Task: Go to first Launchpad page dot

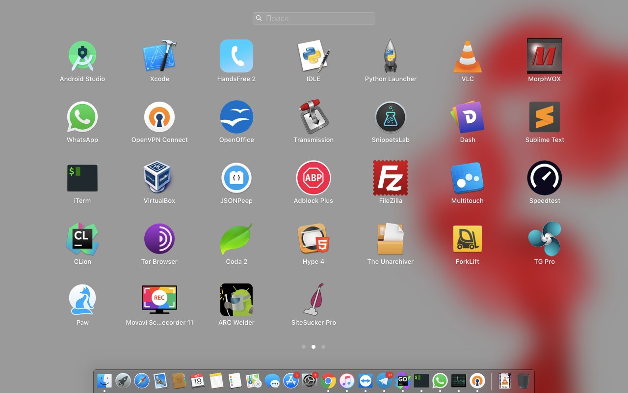Action: 304,347
